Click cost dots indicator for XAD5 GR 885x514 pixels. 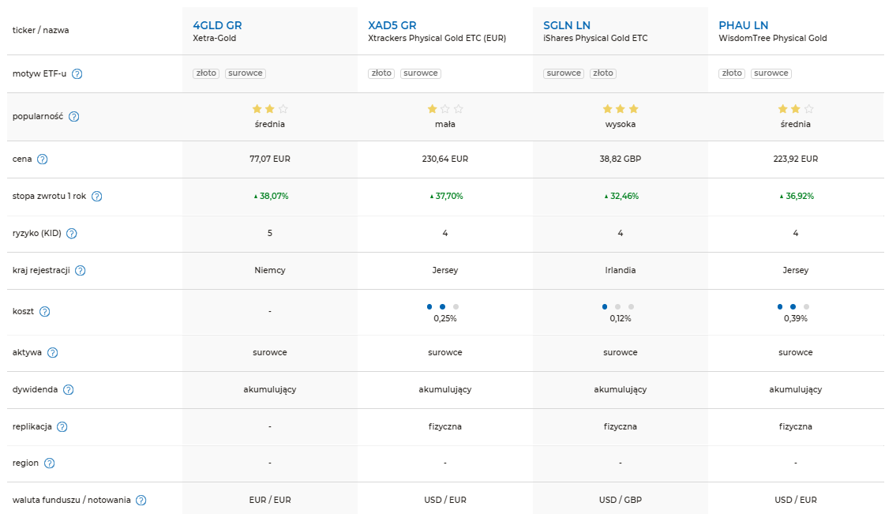[442, 307]
